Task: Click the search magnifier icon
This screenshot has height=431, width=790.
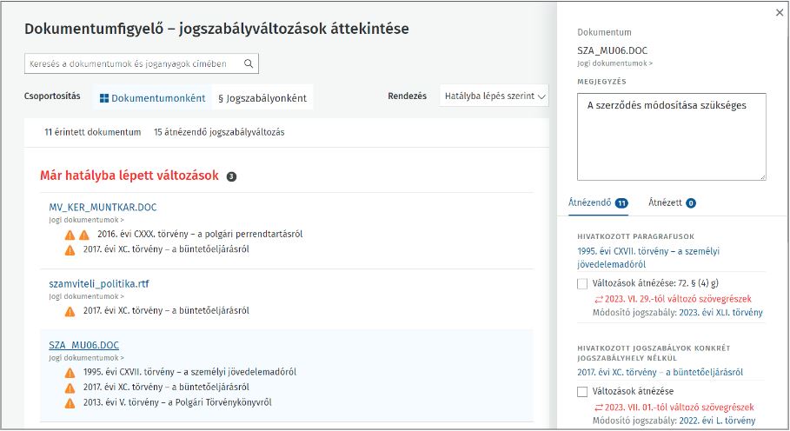Action: (x=248, y=63)
